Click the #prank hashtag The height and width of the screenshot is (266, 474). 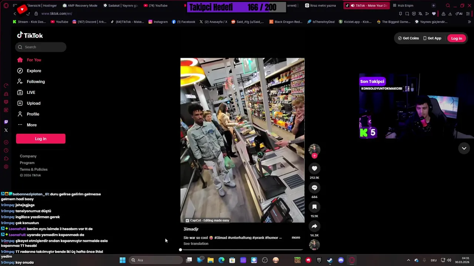(258, 238)
